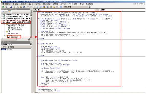Click the Project Explorer toolbar icon
146x94 pixels.
click(x=48, y=7)
